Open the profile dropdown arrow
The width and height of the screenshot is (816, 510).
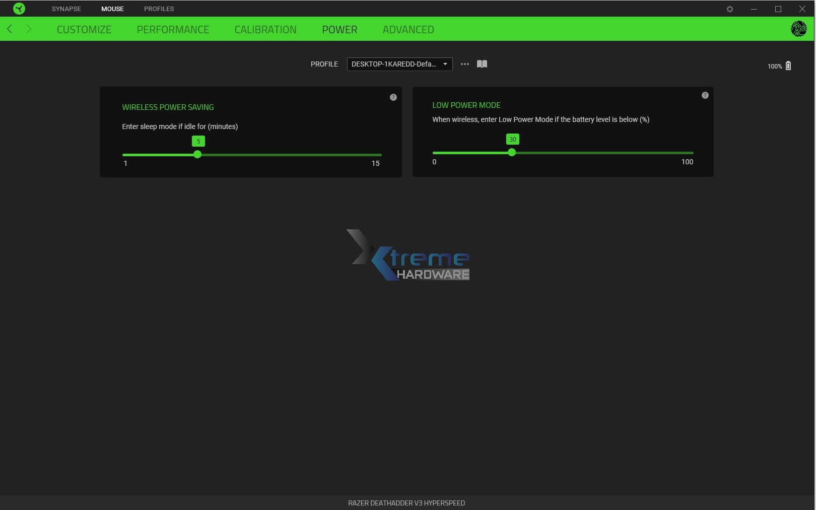445,64
